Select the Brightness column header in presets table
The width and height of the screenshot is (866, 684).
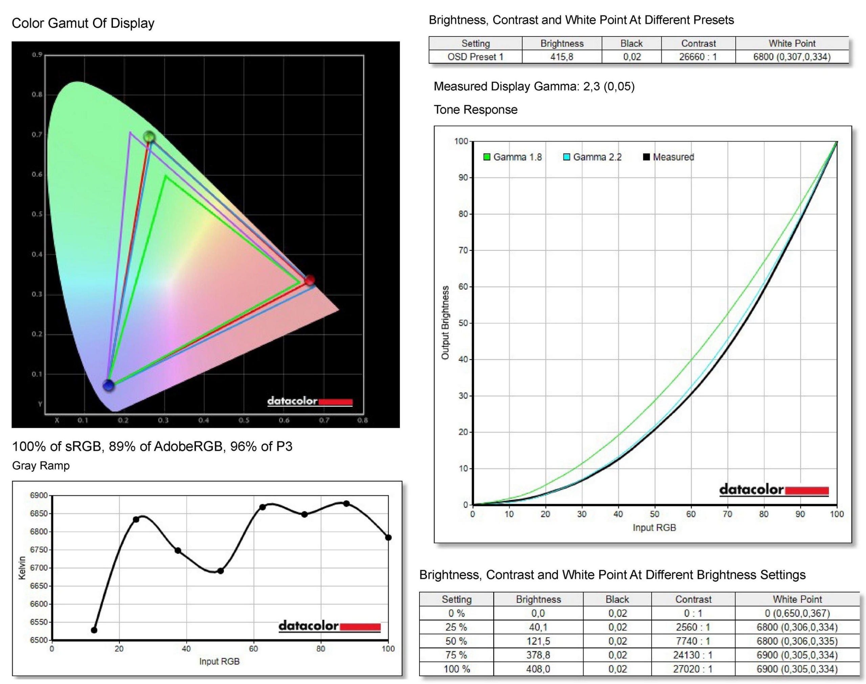(x=562, y=43)
